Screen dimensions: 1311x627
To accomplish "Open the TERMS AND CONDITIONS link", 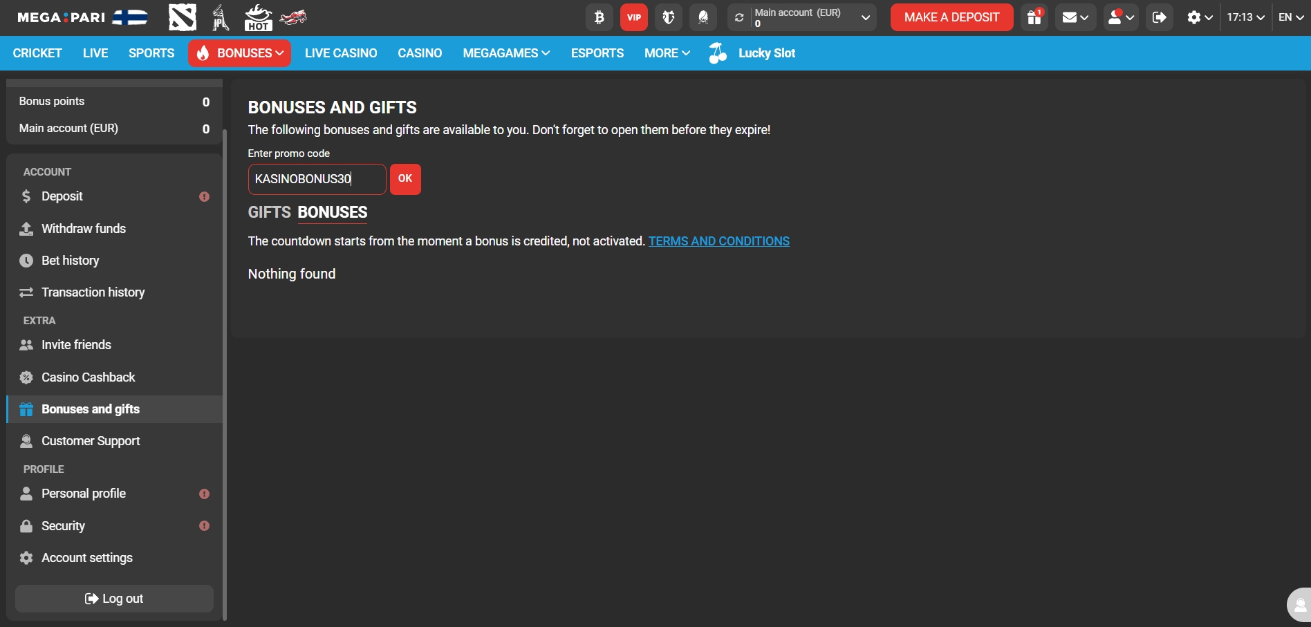I will coord(718,241).
